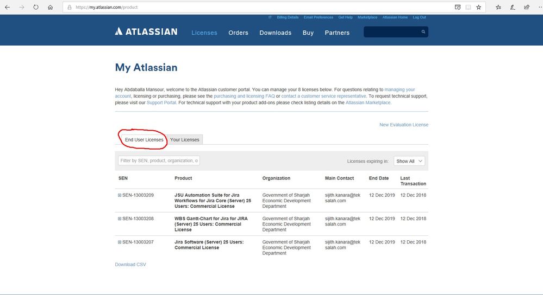The width and height of the screenshot is (543, 295).
Task: Open purchasing and licensing FAQ link
Action: point(244,96)
